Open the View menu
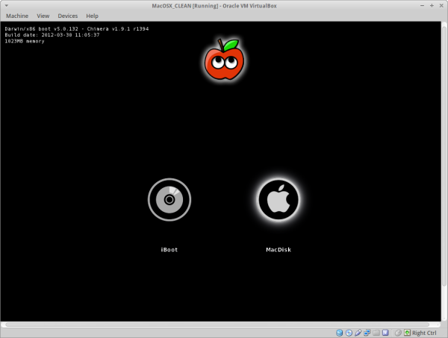 pos(43,16)
